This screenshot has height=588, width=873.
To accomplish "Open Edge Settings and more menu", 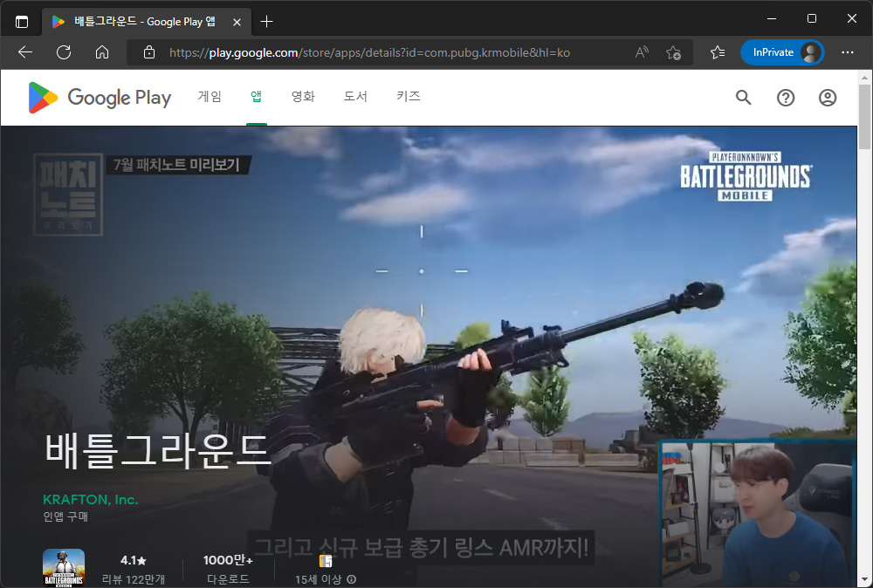I will coord(848,52).
